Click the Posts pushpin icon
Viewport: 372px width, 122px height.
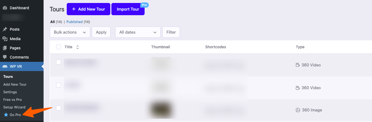5,29
